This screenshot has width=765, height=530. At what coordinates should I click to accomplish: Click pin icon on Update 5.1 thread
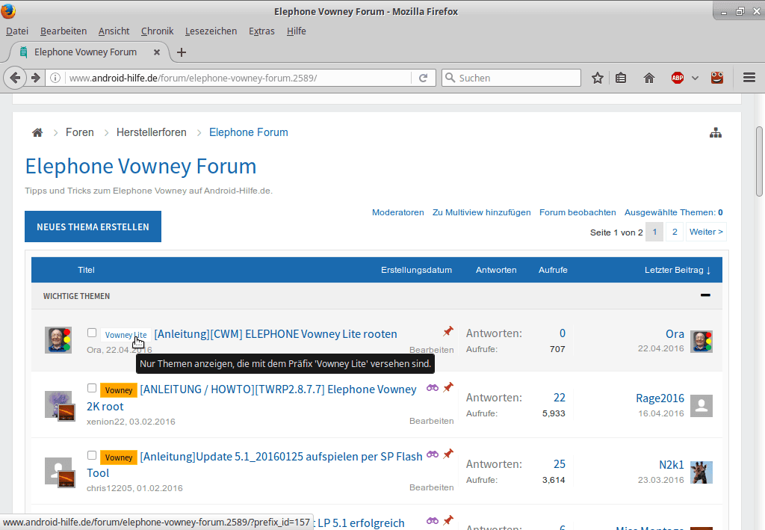(x=448, y=454)
